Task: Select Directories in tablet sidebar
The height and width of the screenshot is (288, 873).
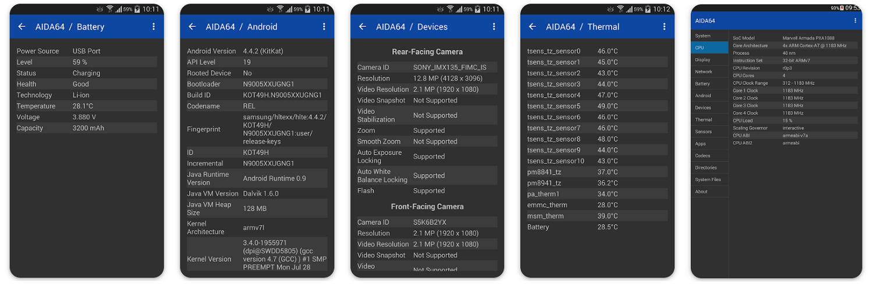Action: point(709,168)
